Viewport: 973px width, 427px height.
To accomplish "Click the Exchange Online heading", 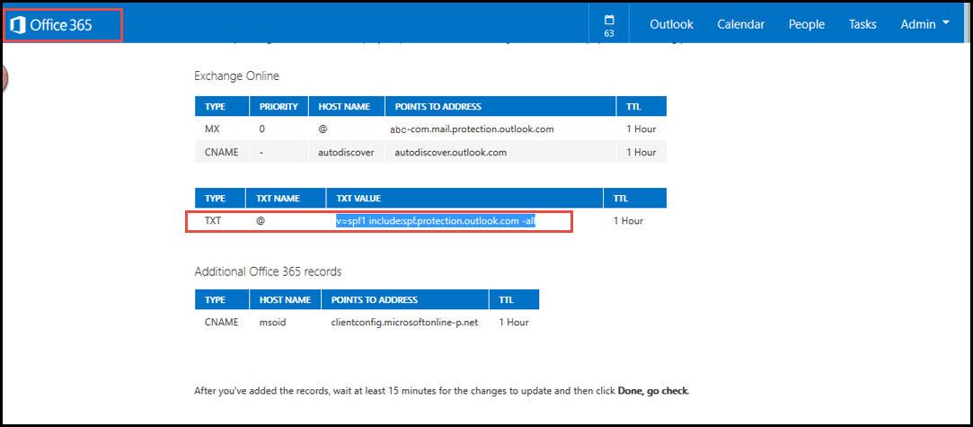I will click(x=236, y=76).
